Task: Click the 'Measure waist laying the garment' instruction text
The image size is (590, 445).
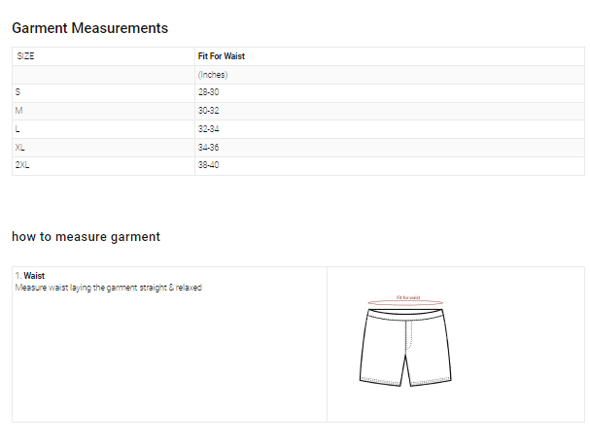Action: tap(109, 288)
